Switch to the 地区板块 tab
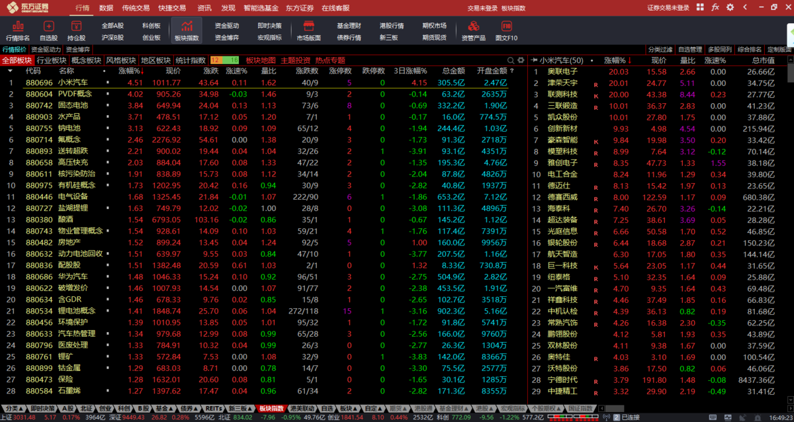Image resolution: width=794 pixels, height=422 pixels. 156,60
